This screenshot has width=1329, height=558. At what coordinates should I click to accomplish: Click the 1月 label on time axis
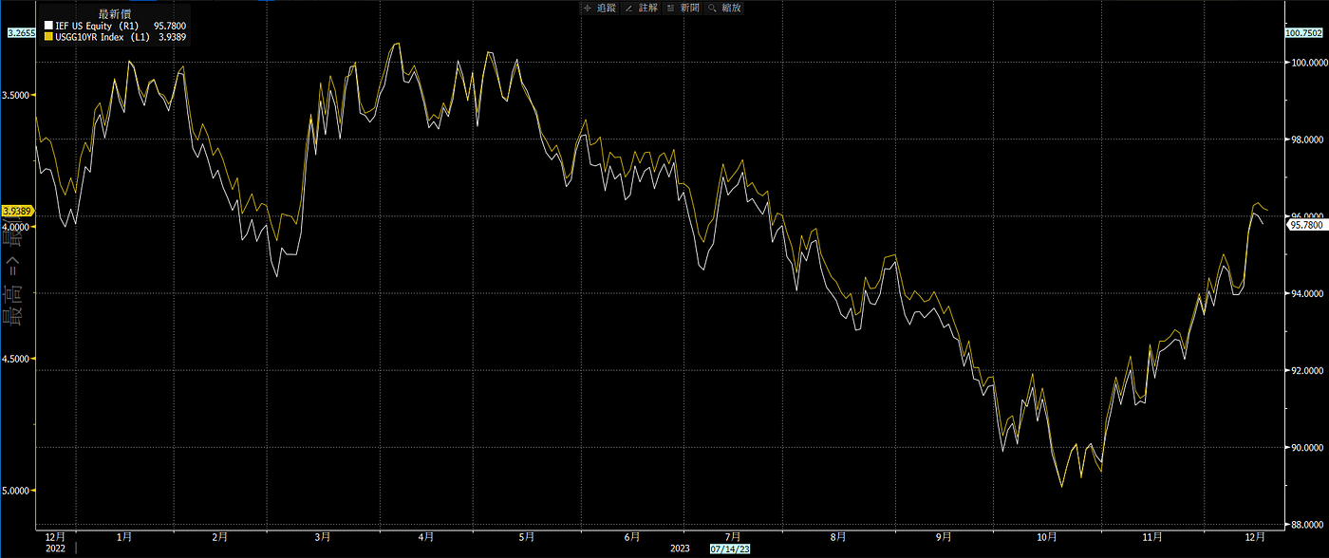click(123, 536)
